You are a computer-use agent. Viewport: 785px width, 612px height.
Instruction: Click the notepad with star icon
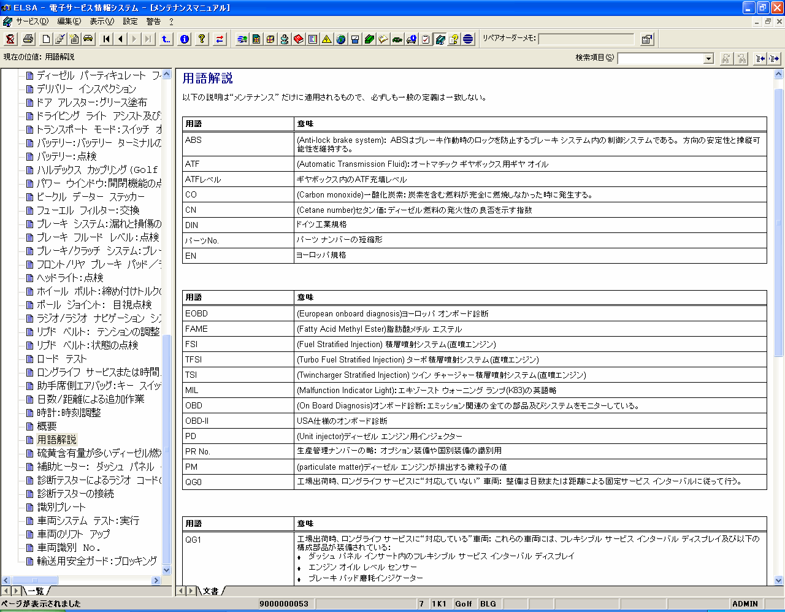coord(74,39)
